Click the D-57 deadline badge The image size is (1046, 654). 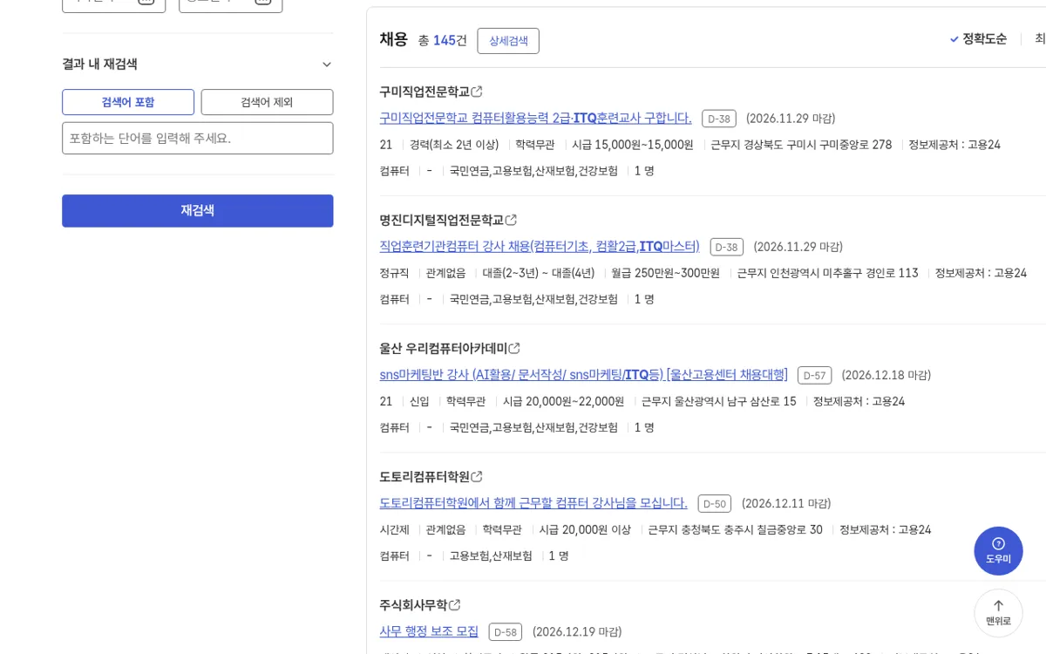pyautogui.click(x=814, y=375)
